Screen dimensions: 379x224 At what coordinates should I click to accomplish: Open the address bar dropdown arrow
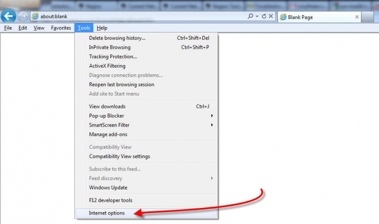pos(257,16)
